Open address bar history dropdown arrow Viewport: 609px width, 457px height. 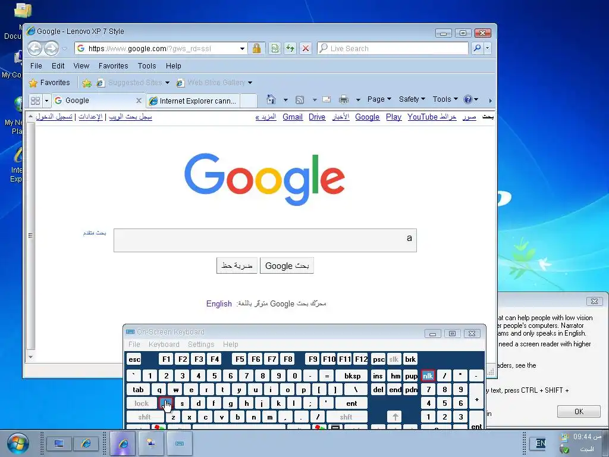(242, 49)
